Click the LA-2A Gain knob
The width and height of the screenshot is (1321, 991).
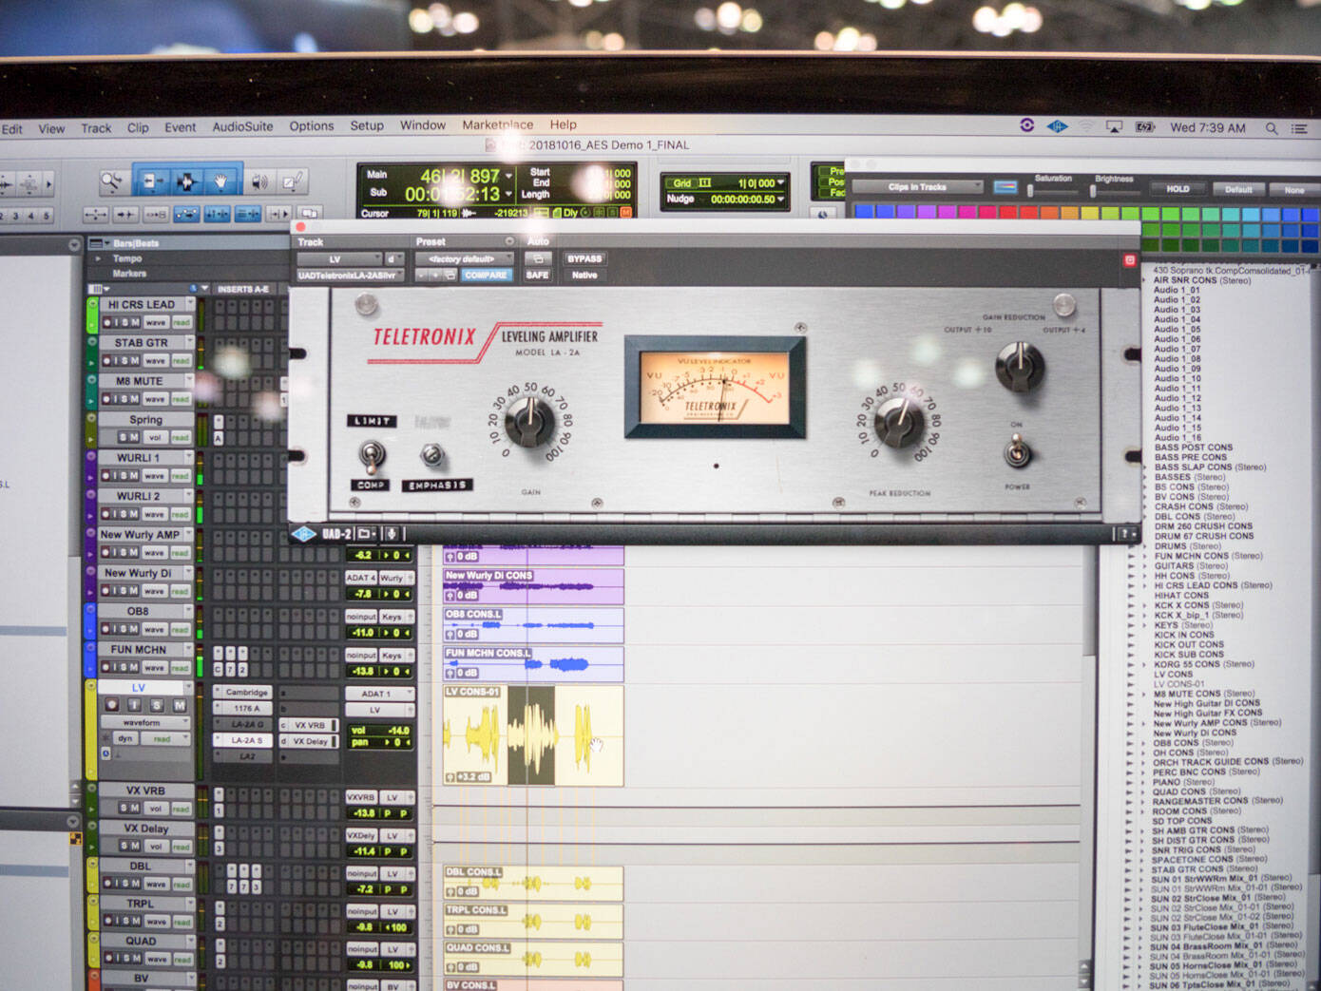pyautogui.click(x=529, y=422)
